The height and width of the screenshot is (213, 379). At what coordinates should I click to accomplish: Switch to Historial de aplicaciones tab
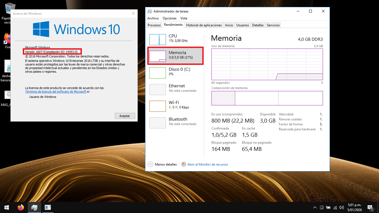coord(204,25)
